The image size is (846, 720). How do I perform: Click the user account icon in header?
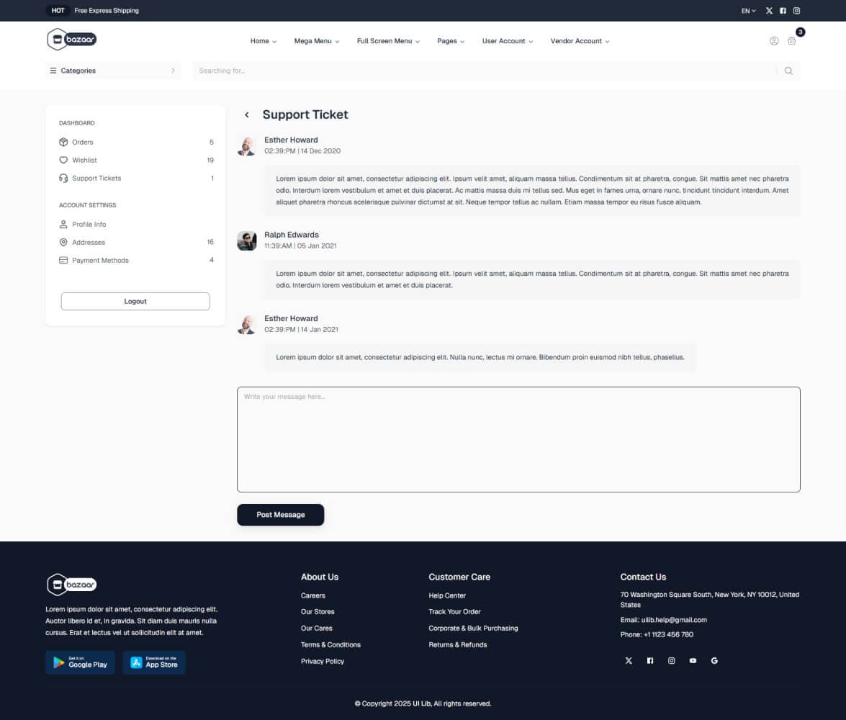(x=773, y=41)
